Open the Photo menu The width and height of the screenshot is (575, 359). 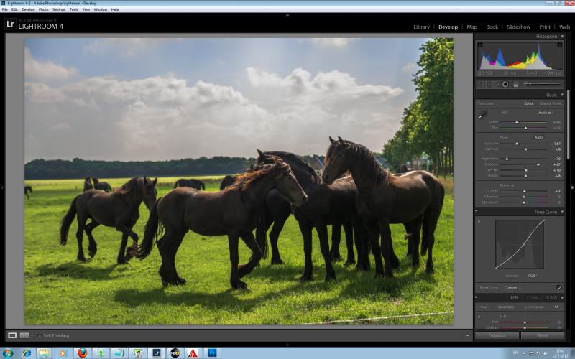(43, 9)
